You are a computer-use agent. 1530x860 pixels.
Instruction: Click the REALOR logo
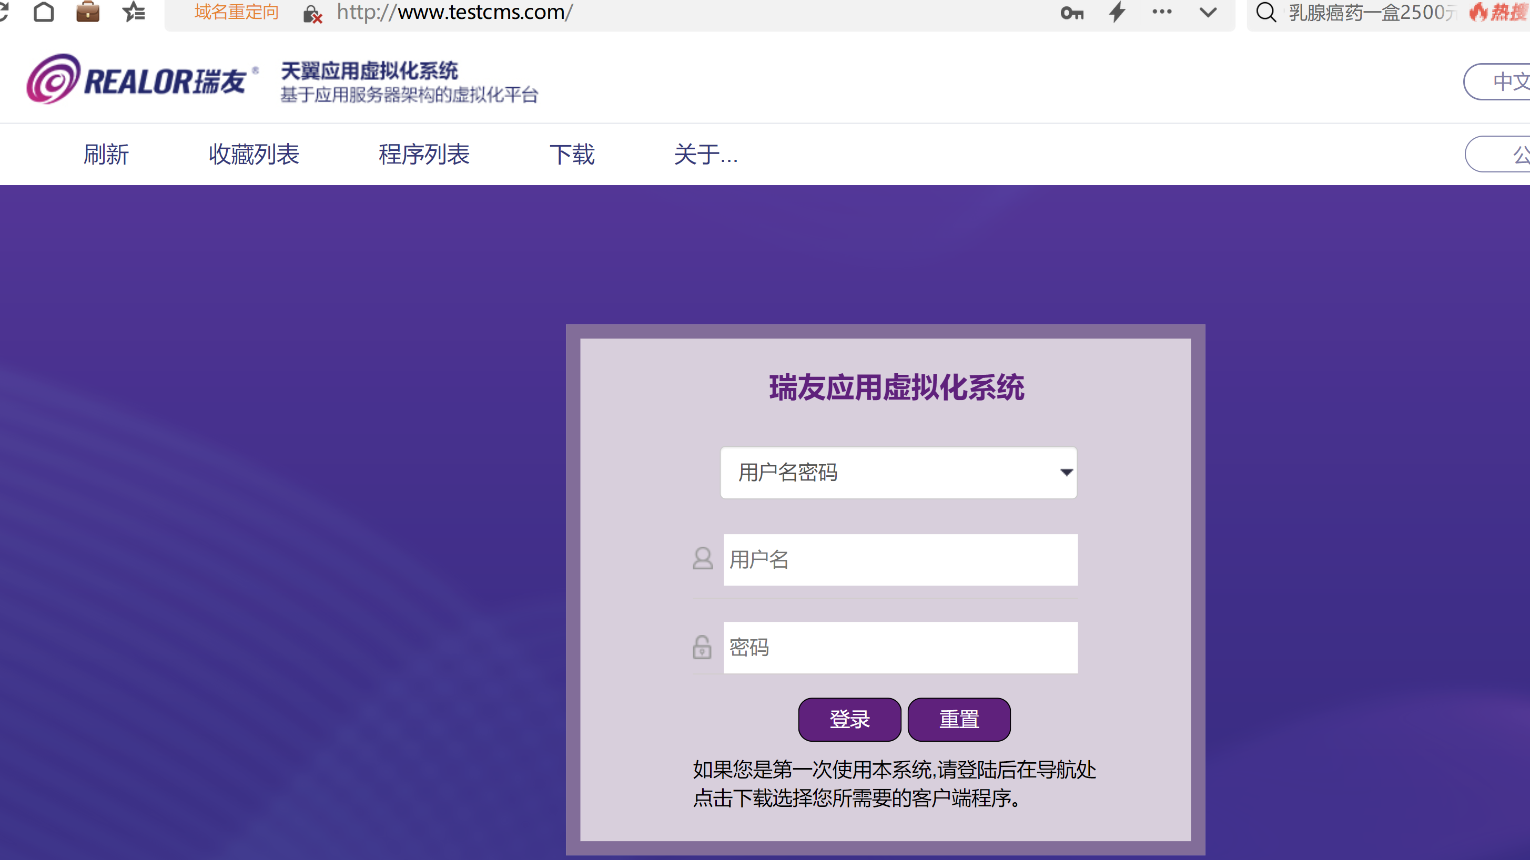click(143, 79)
